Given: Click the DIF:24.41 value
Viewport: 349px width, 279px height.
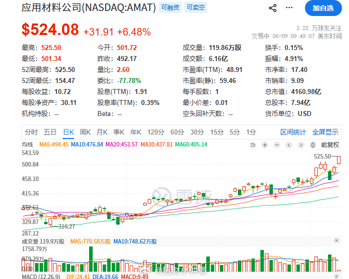Looking at the screenshot, I should [78, 276].
